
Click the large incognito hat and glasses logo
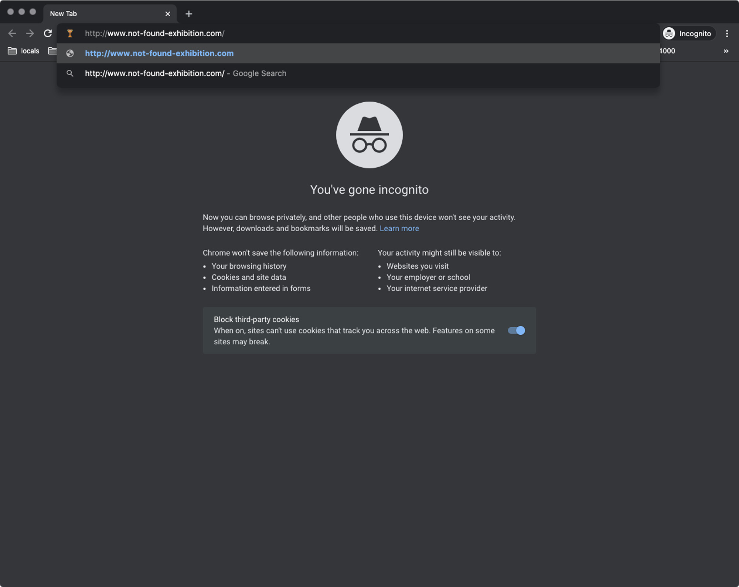click(369, 135)
